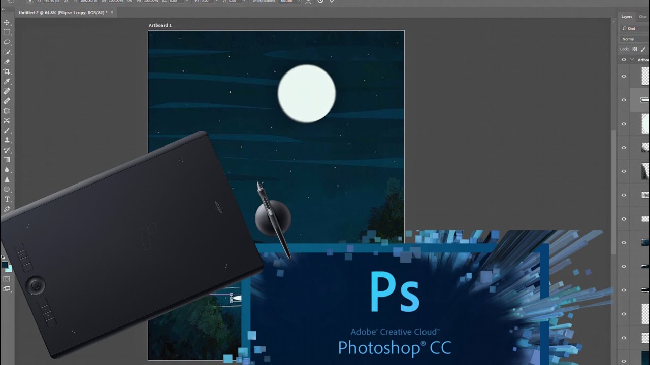Open the Kind layer filter dropdown

click(x=635, y=29)
